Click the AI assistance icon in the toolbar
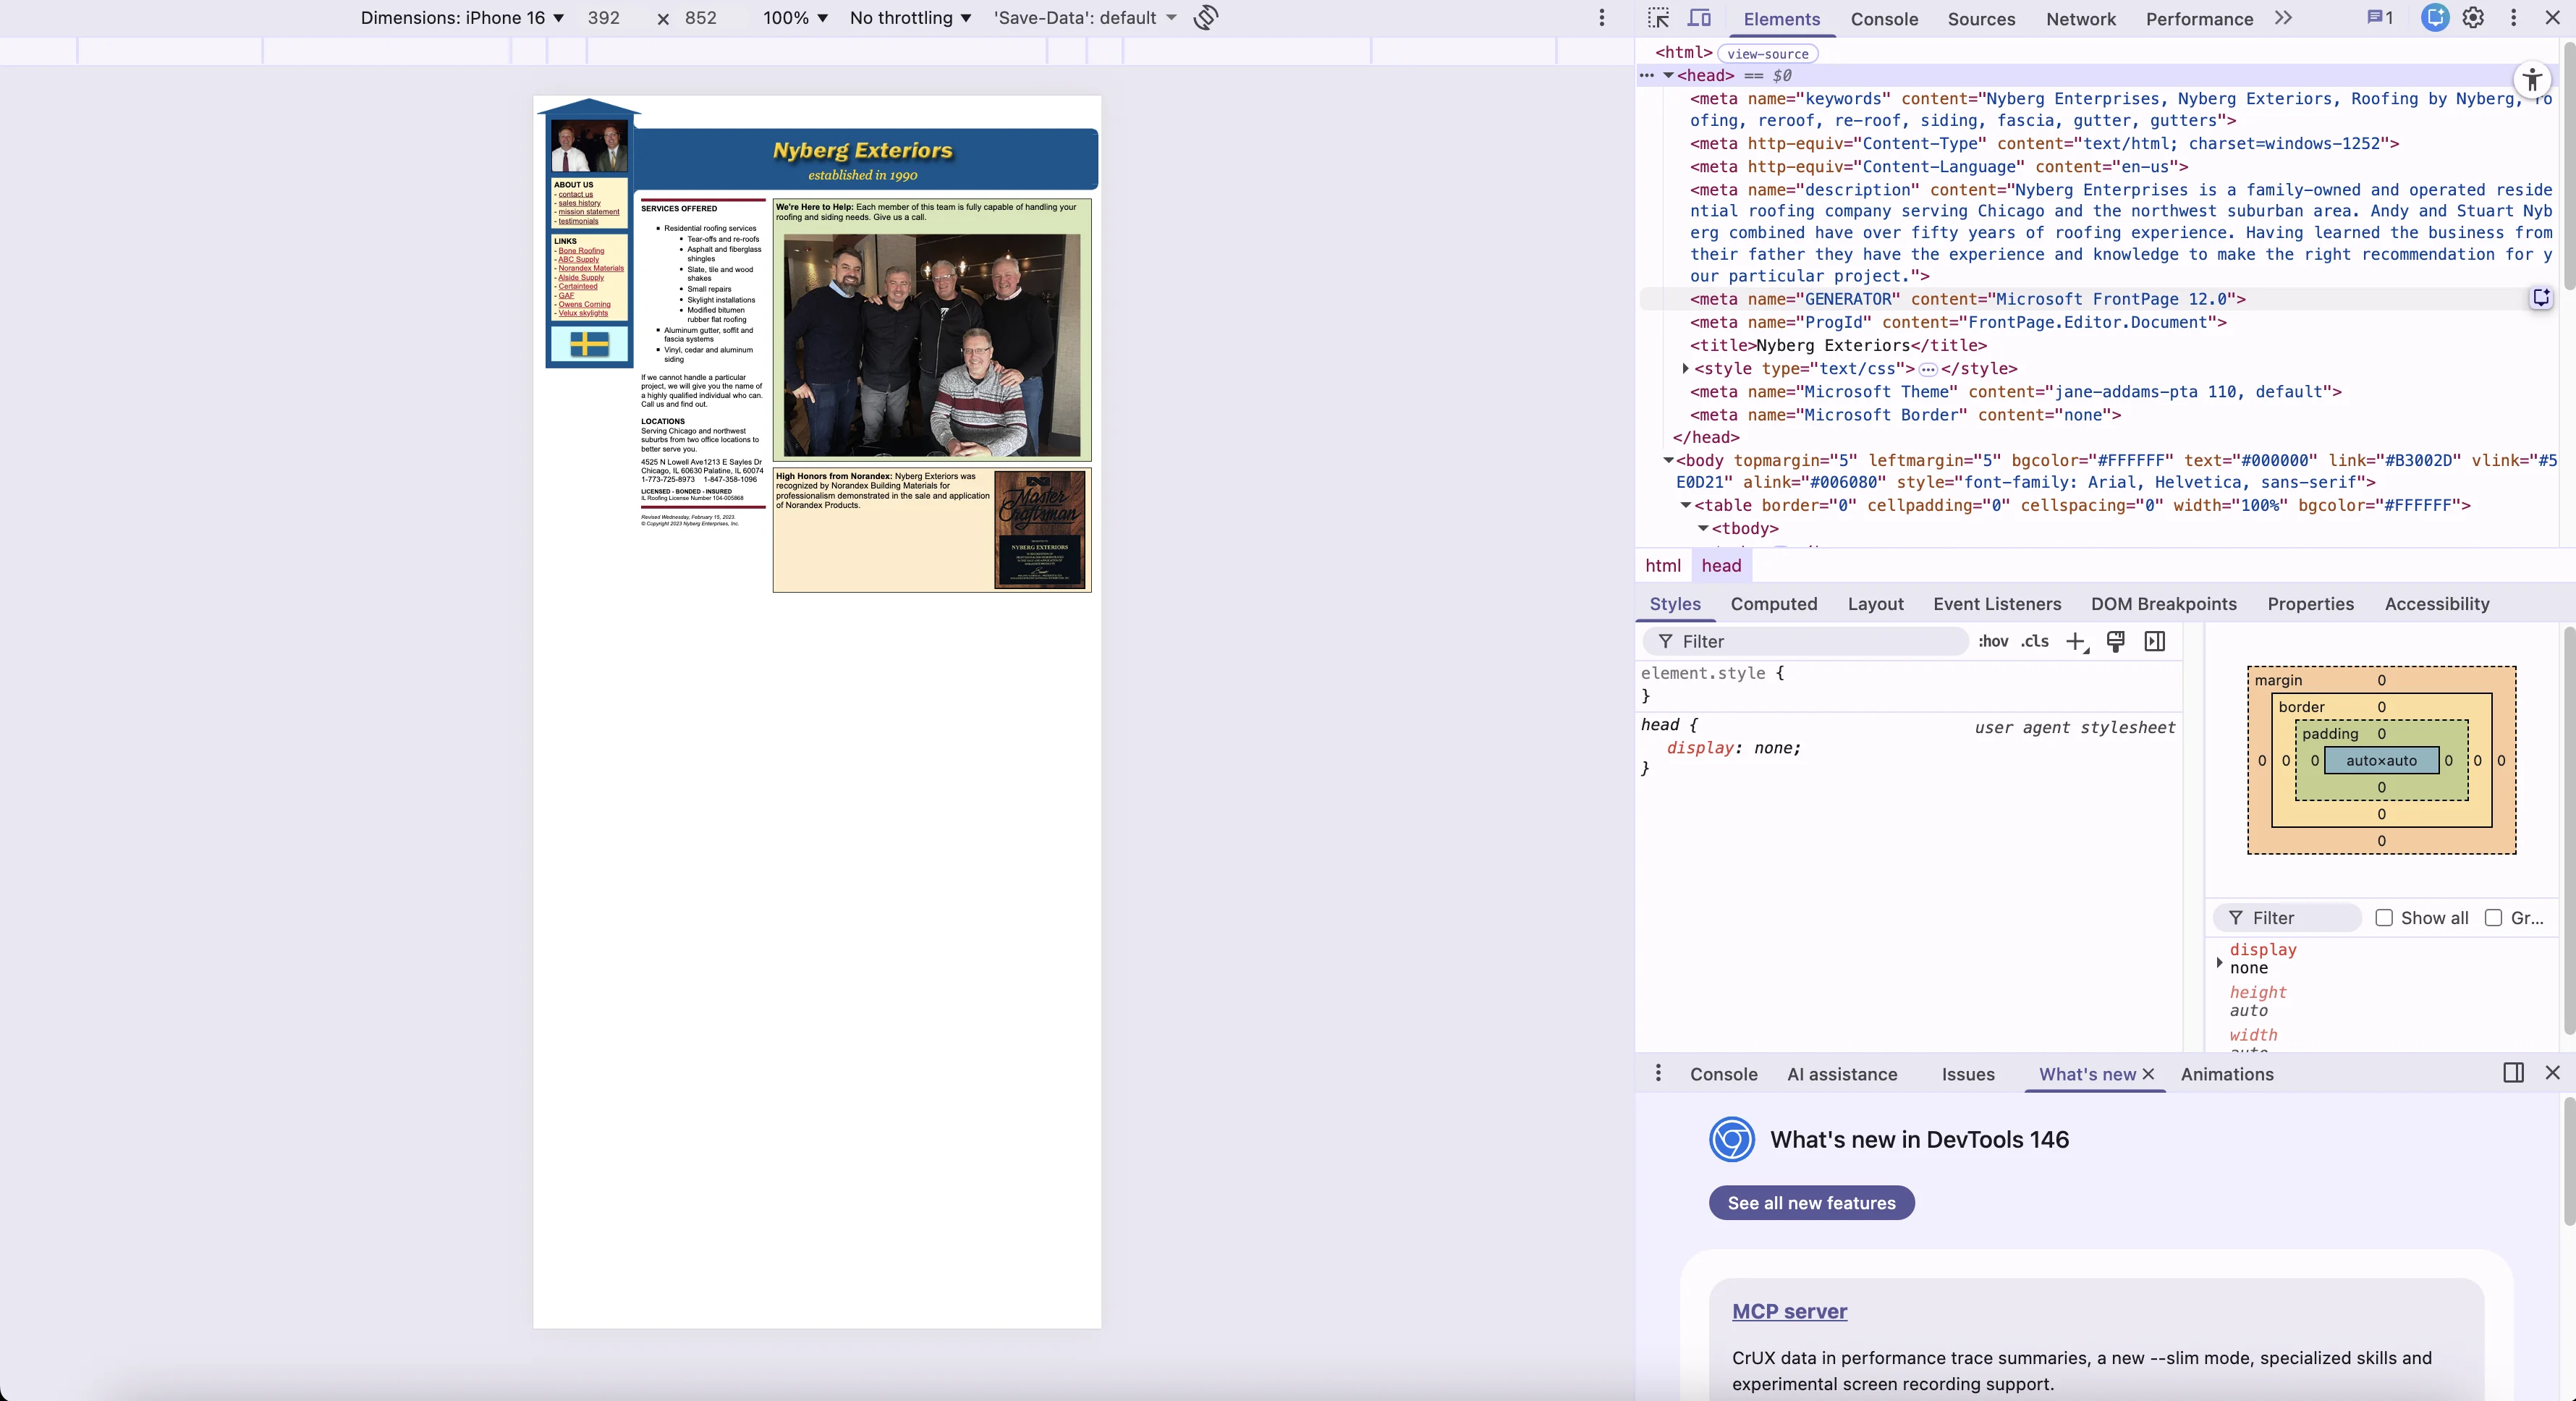 pyautogui.click(x=2435, y=18)
